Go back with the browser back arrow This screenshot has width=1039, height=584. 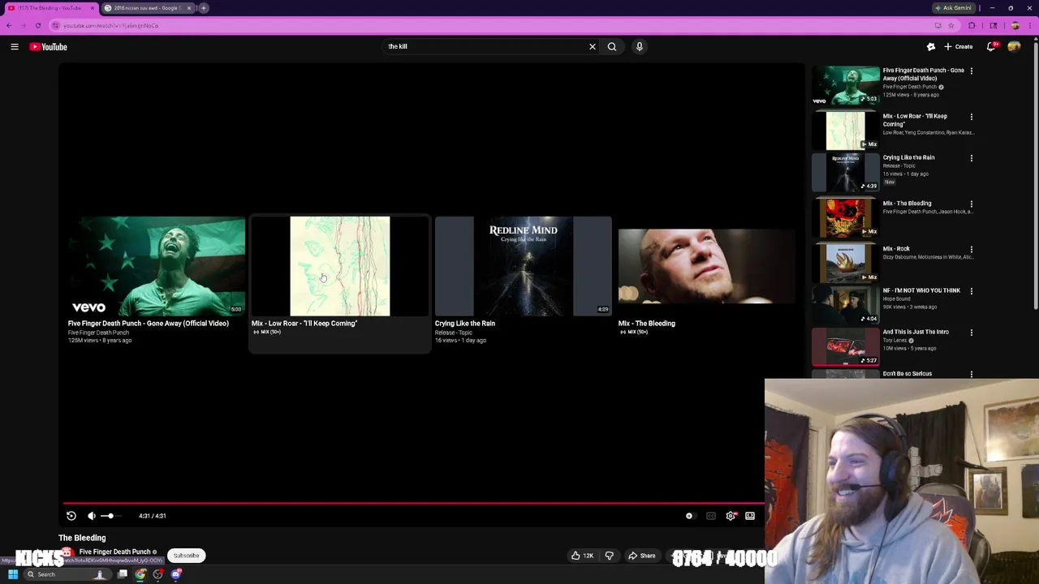tap(9, 25)
